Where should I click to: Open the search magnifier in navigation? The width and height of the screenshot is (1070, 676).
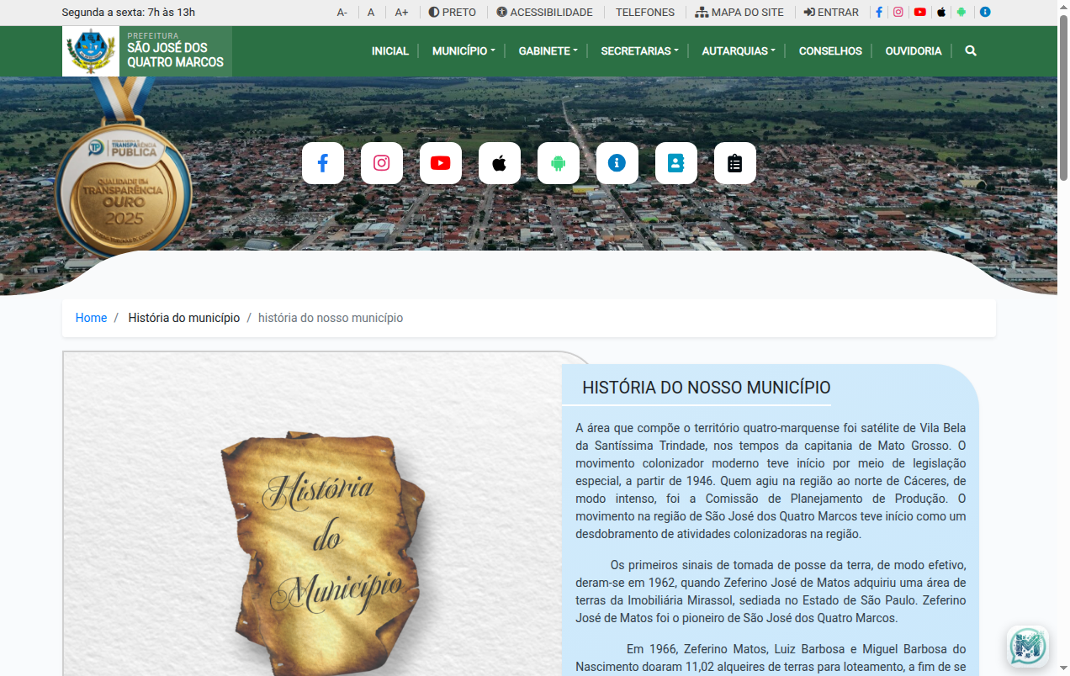(x=971, y=51)
